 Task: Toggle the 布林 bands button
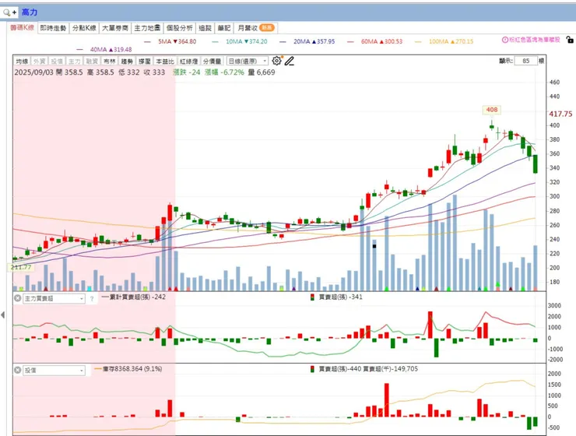click(110, 61)
